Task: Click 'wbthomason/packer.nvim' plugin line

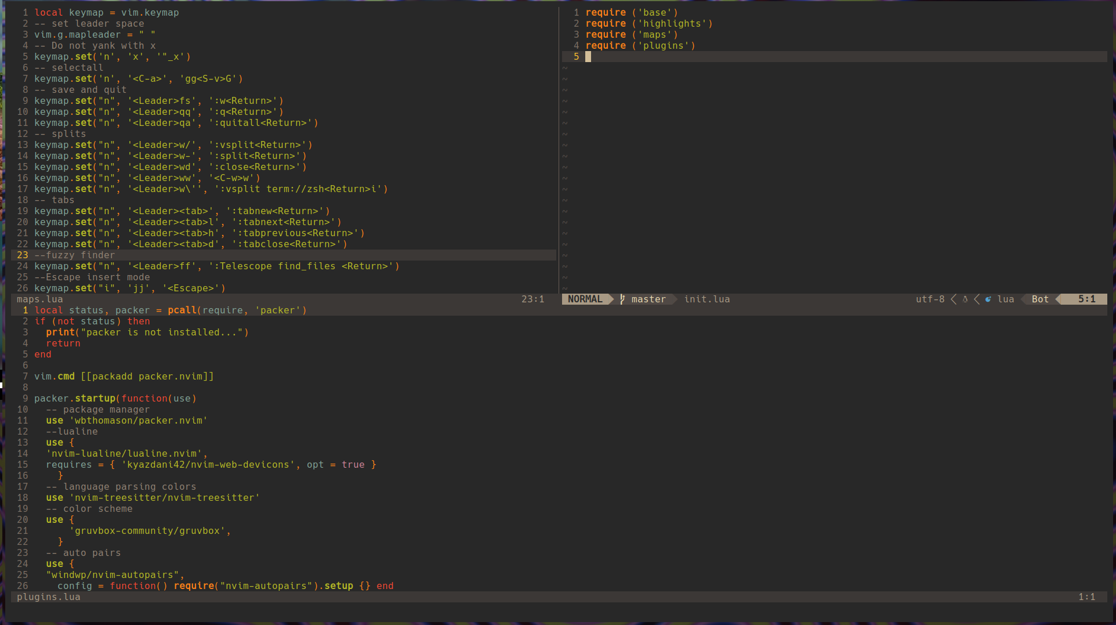Action: 126,421
